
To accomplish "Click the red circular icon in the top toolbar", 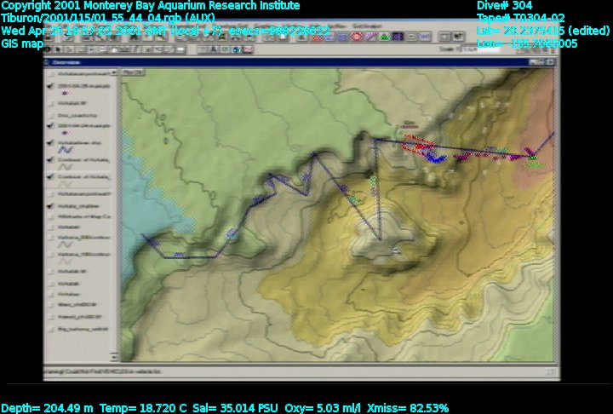I will [358, 37].
